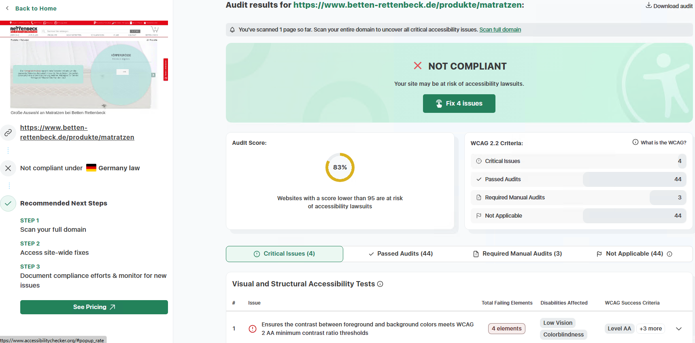Image resolution: width=695 pixels, height=343 pixels.
Task: Click the link chain icon beside the URL
Action: coord(8,133)
